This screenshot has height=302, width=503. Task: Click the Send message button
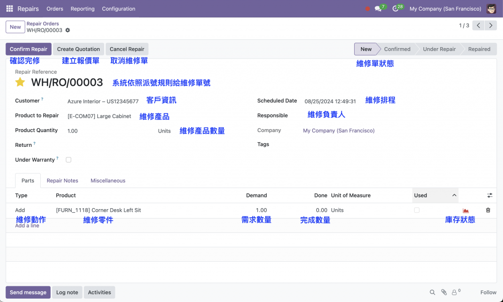[28, 292]
